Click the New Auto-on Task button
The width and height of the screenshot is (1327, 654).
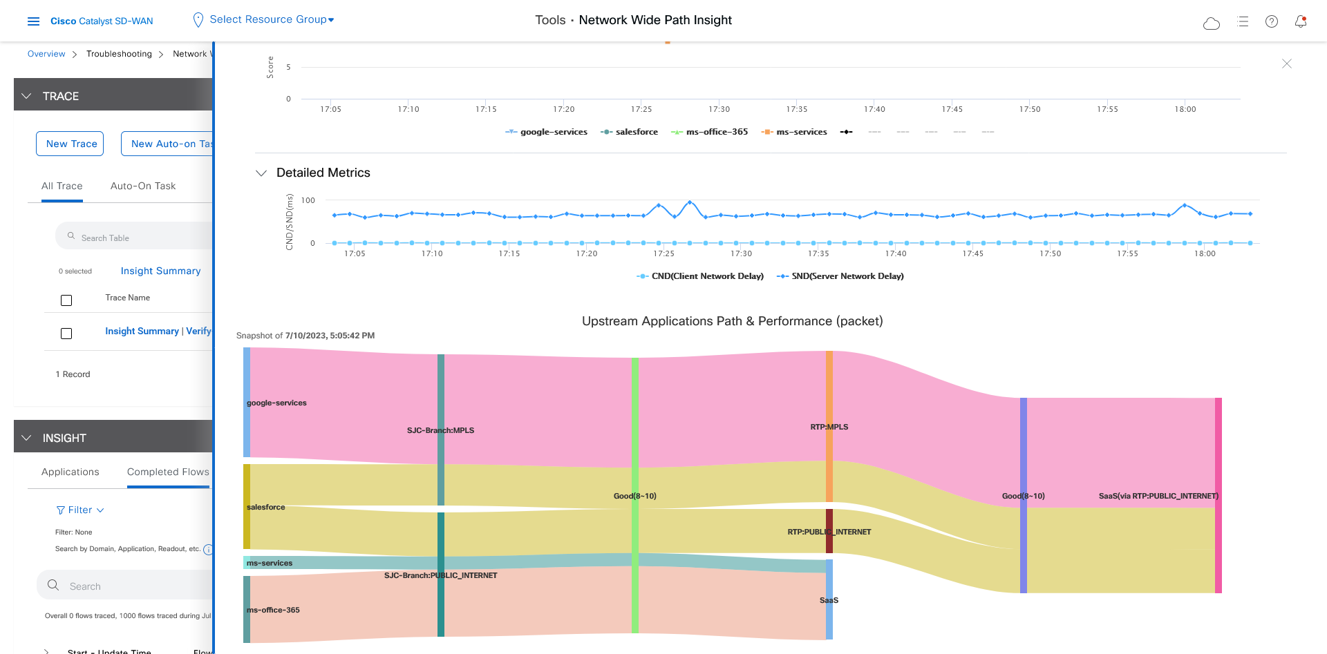click(x=167, y=144)
